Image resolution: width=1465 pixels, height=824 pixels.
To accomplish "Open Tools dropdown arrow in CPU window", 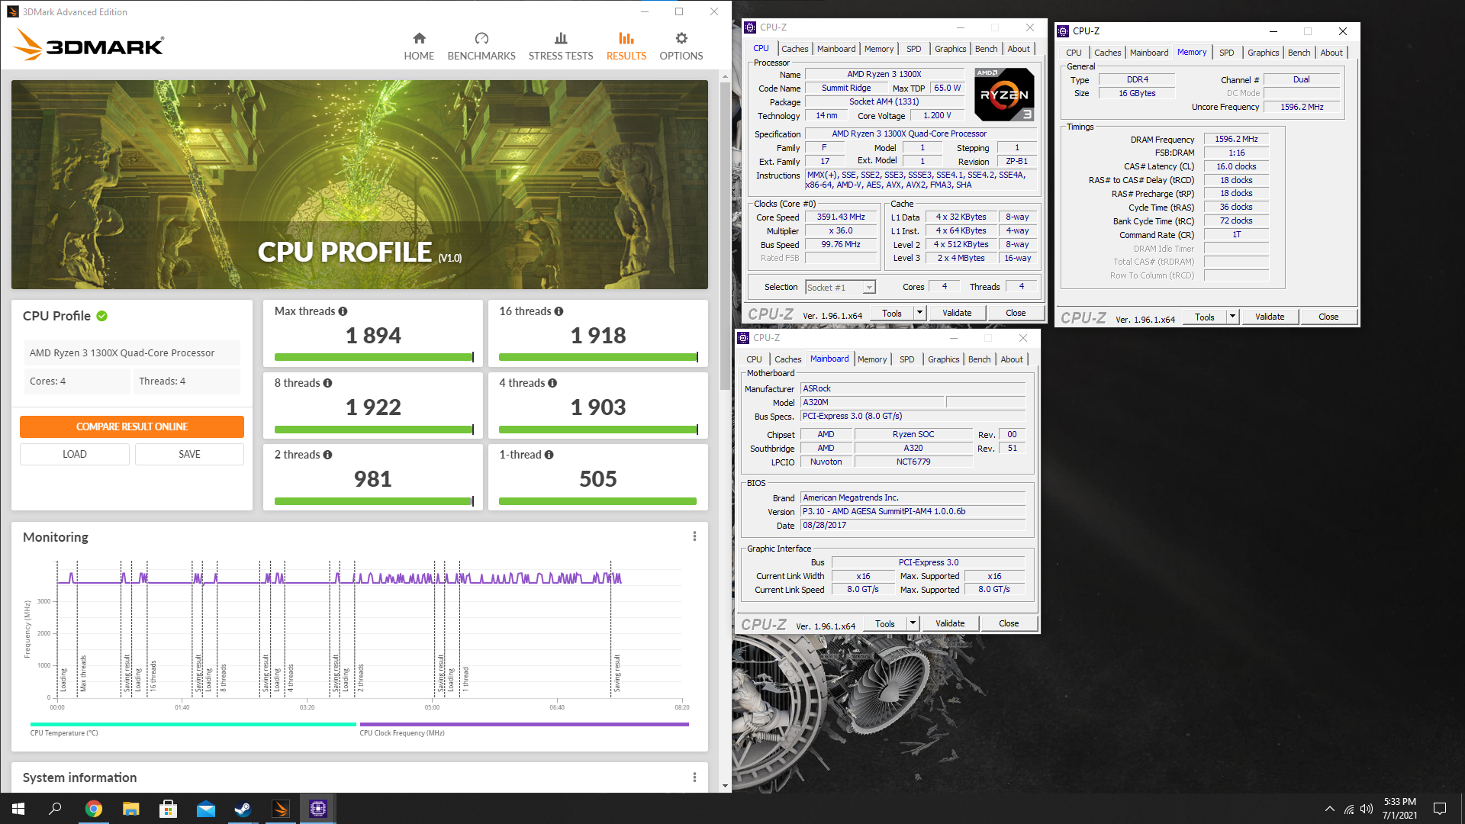I will 919,313.
